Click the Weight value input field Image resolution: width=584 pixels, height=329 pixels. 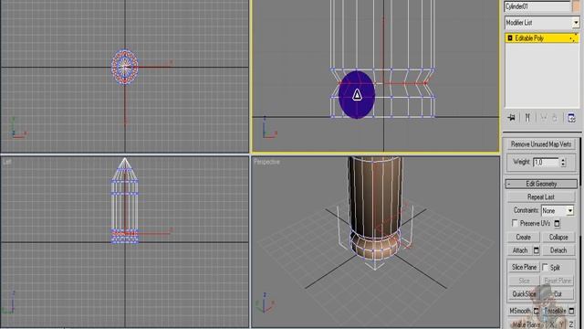546,163
